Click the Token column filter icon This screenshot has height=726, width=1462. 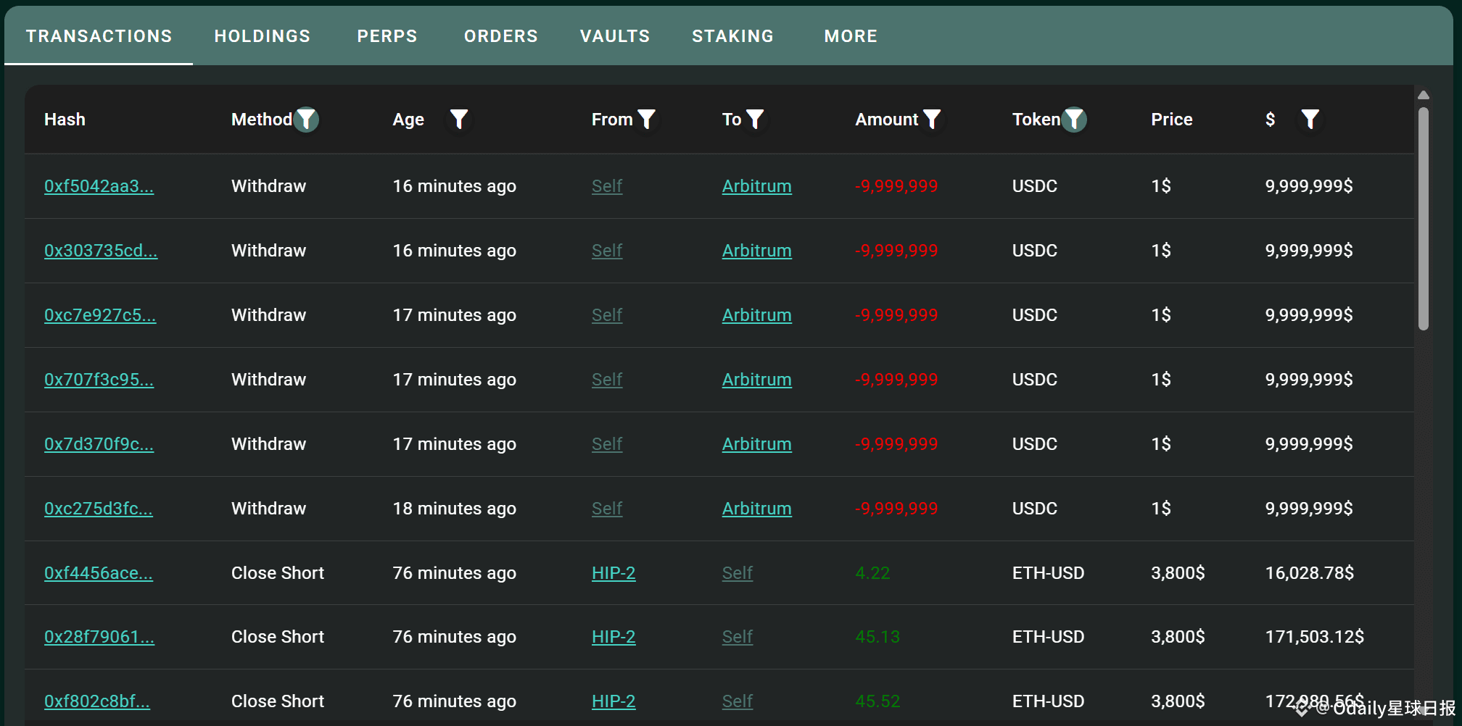click(x=1074, y=120)
